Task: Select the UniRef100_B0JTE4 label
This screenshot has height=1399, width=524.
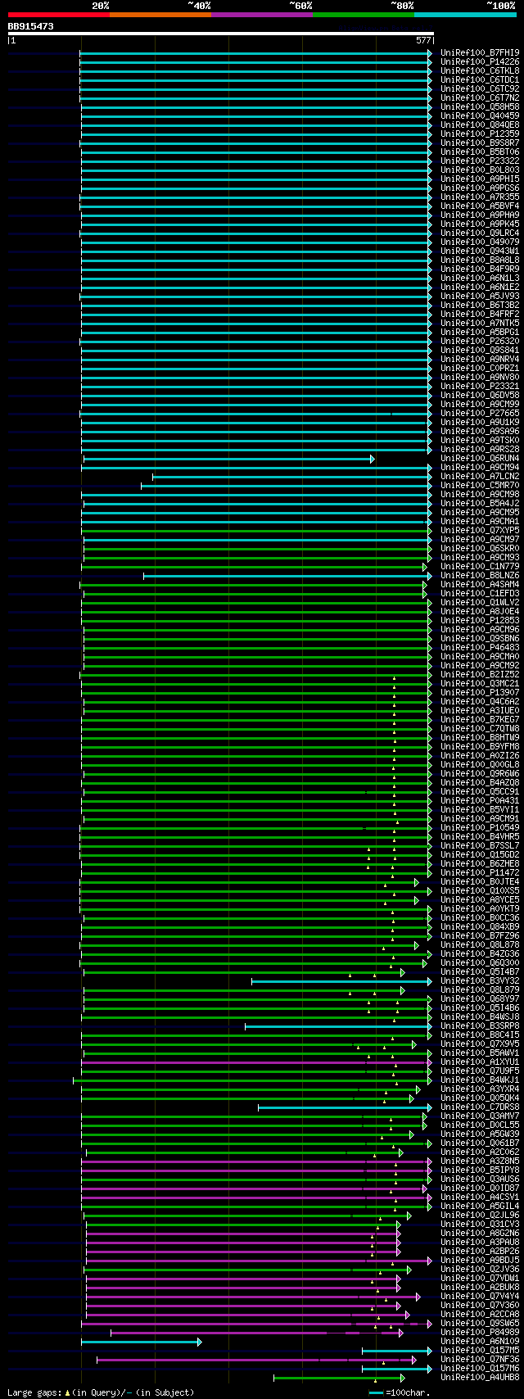Action: [x=480, y=881]
